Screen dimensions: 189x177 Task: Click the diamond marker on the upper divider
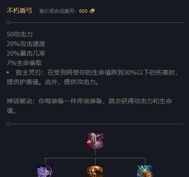click(8, 22)
